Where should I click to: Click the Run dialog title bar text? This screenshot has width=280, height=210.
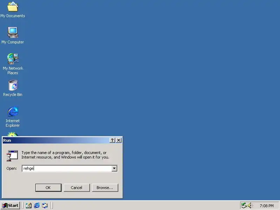[7, 140]
